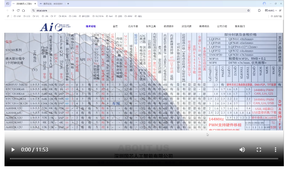Open the 技术论坛 link in the nav

(91, 26)
